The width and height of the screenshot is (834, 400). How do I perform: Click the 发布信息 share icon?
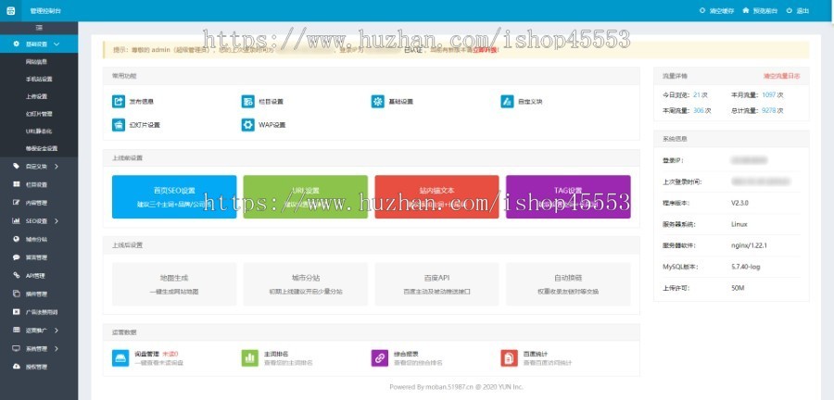pyautogui.click(x=119, y=102)
